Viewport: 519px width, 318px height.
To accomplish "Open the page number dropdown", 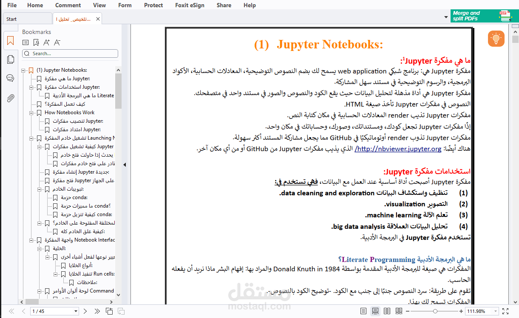I will 76,311.
